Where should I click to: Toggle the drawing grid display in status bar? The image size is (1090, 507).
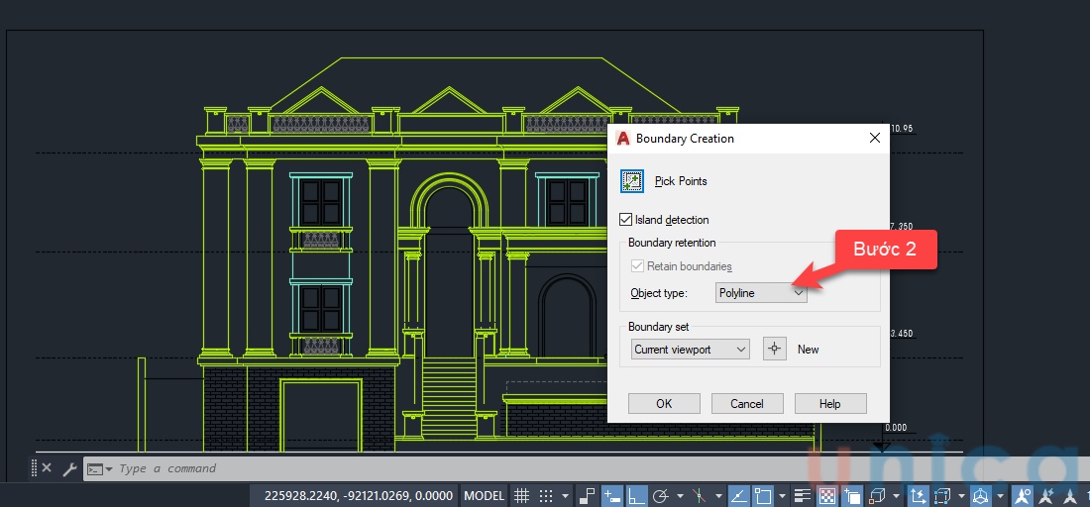coord(520,496)
